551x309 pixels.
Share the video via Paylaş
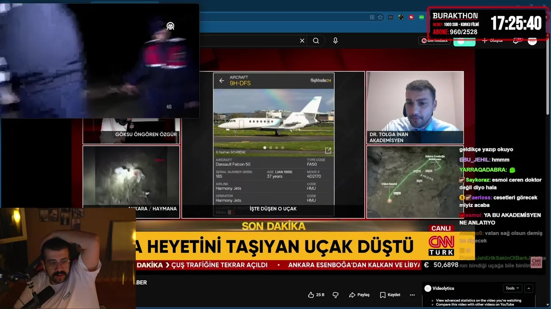[x=359, y=295]
